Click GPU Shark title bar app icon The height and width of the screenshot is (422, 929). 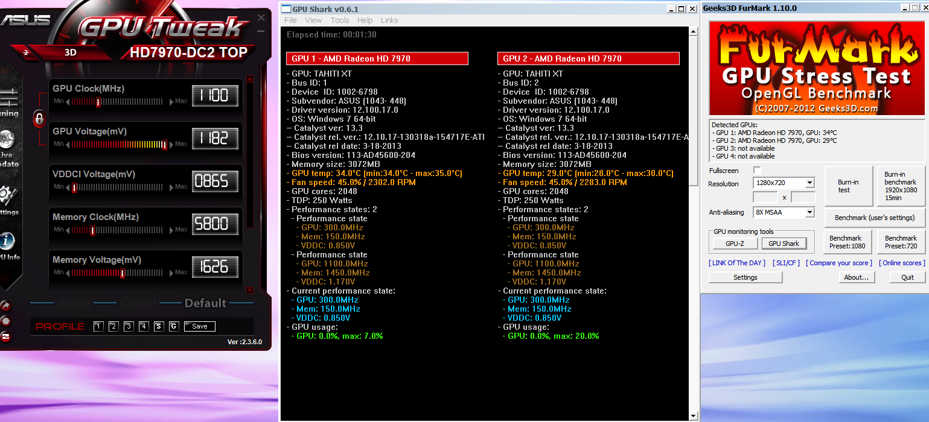(286, 9)
